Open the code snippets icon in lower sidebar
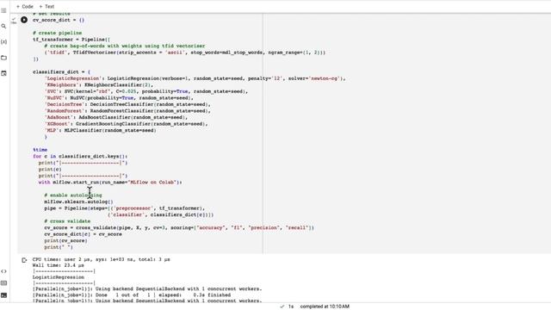This screenshot has width=551, height=310. tap(3, 271)
